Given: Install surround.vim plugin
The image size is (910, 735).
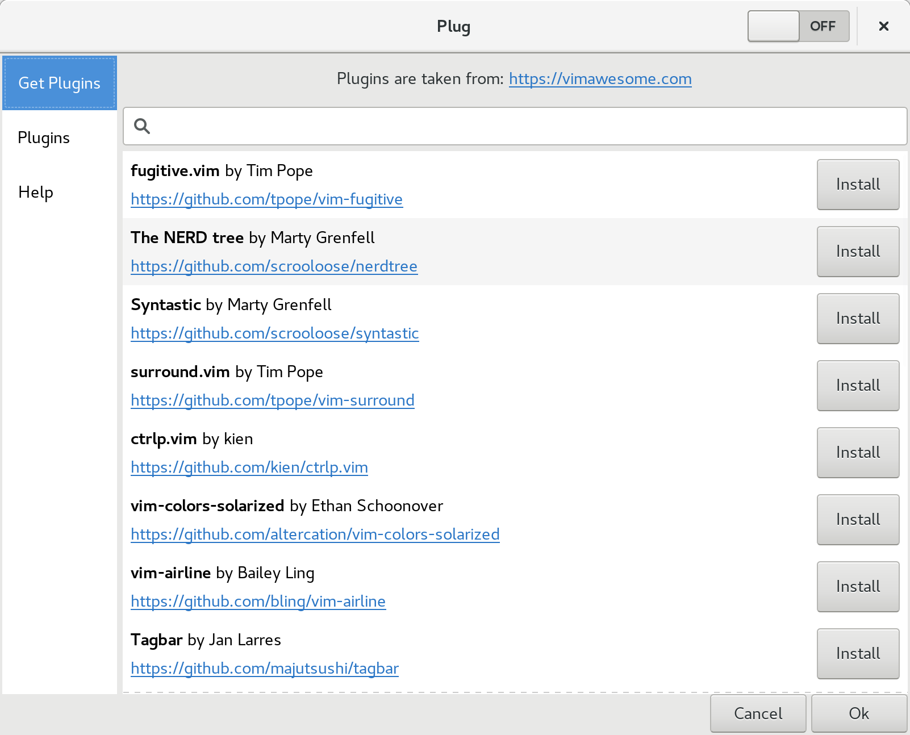Looking at the screenshot, I should tap(858, 386).
